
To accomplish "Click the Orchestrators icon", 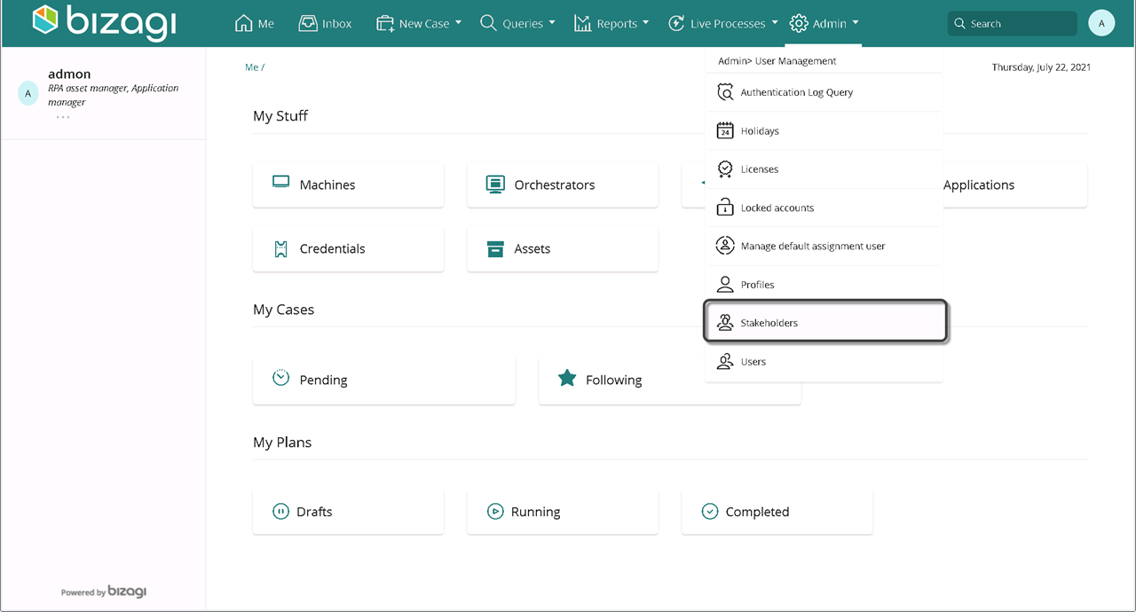I will click(x=495, y=184).
